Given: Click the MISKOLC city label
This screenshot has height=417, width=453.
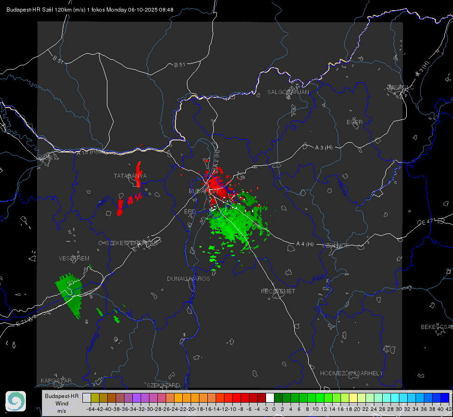Looking at the screenshot, I should tap(401, 87).
